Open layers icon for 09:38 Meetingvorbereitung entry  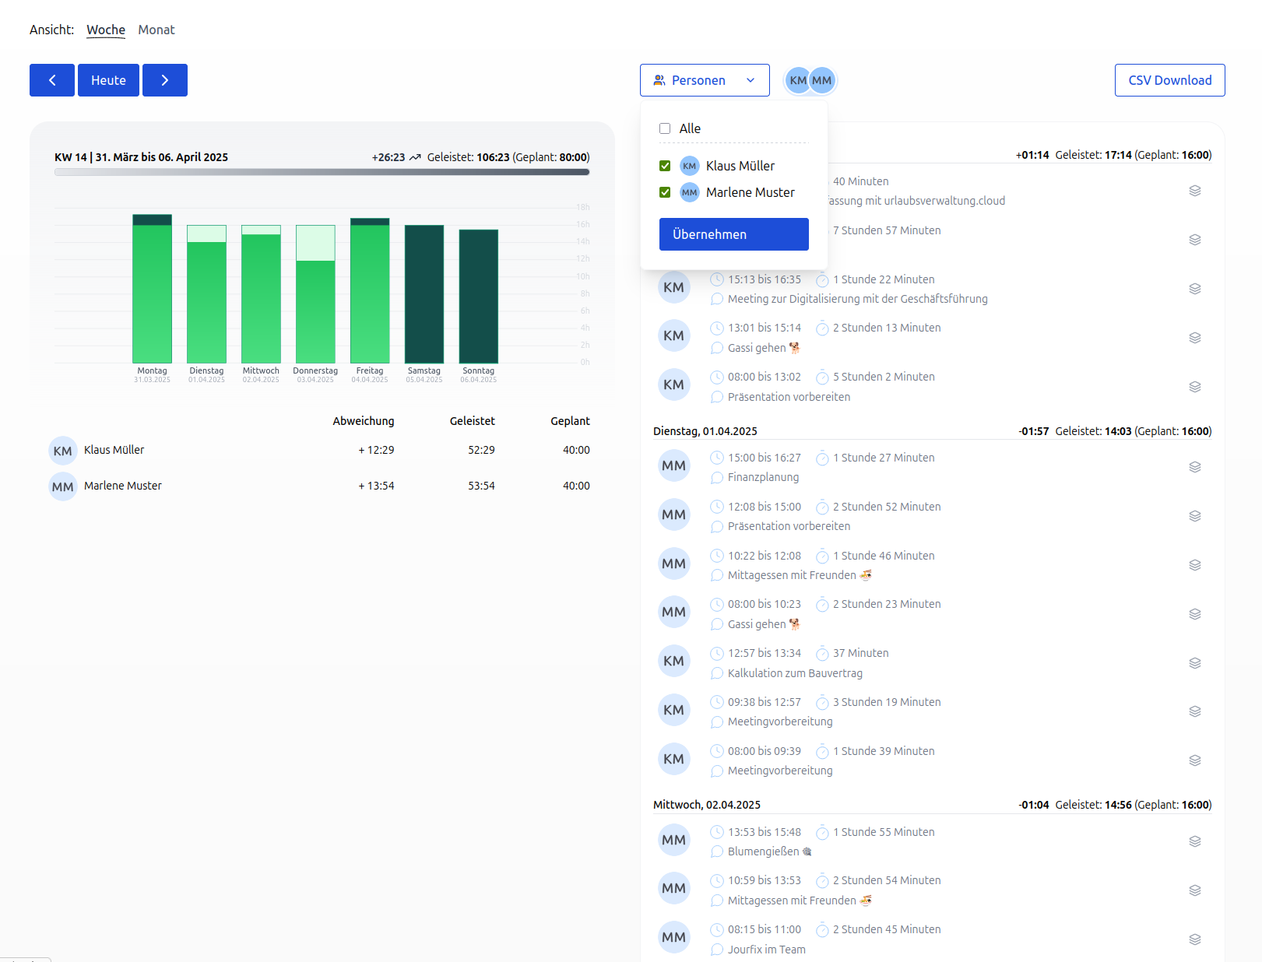tap(1195, 711)
